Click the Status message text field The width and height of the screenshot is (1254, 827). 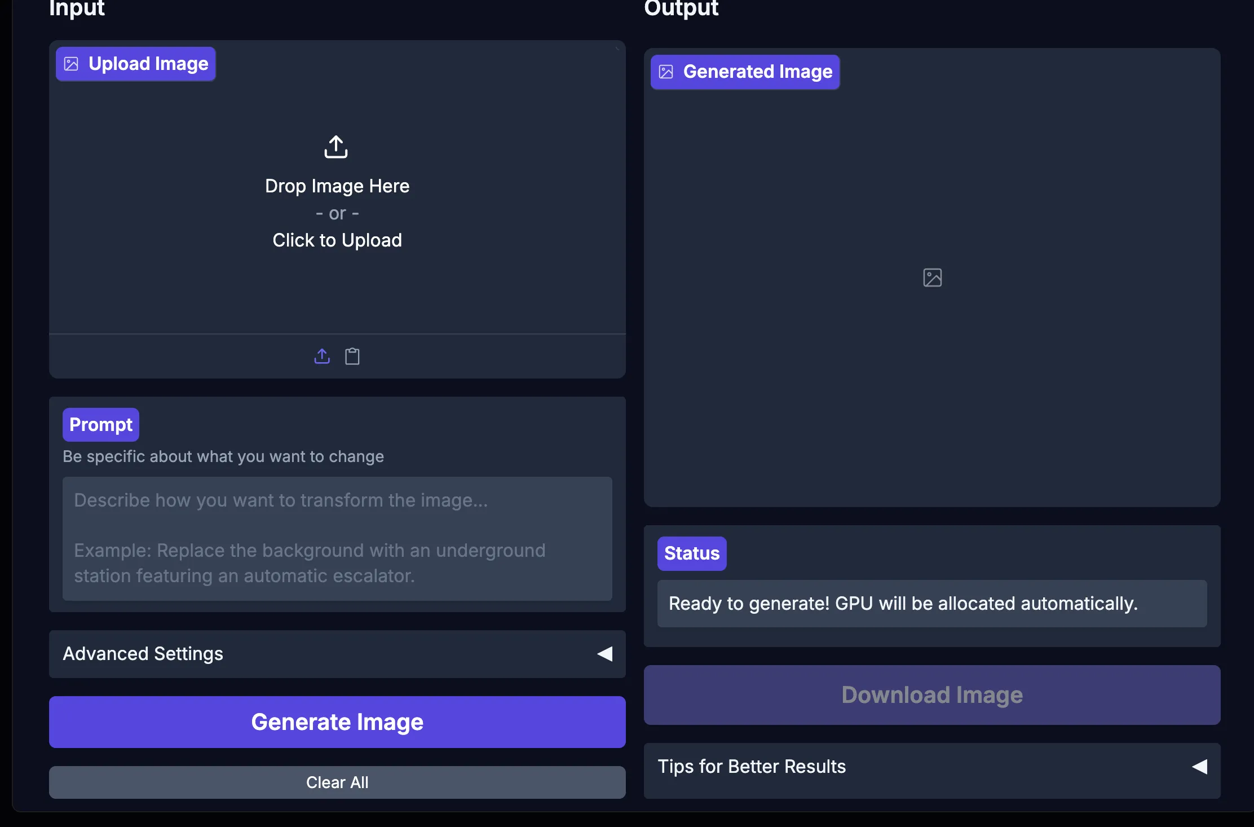tap(932, 604)
